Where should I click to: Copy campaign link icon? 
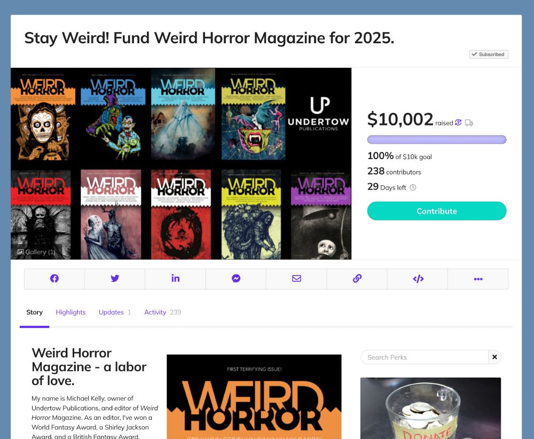pyautogui.click(x=357, y=279)
